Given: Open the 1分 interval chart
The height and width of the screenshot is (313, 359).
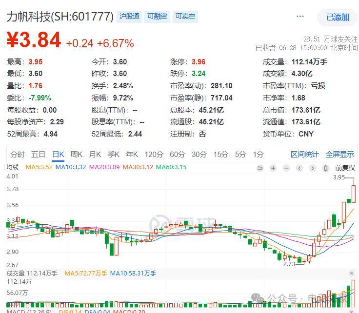Looking at the screenshot, I should pyautogui.click(x=258, y=155).
